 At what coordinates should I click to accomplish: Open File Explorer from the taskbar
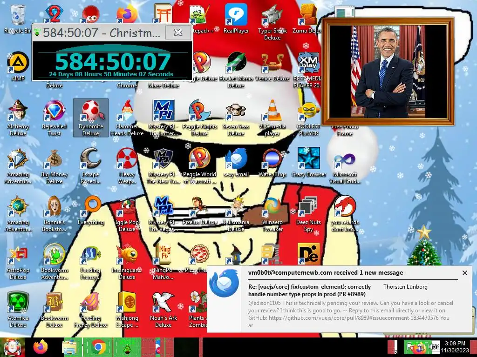pyautogui.click(x=71, y=347)
